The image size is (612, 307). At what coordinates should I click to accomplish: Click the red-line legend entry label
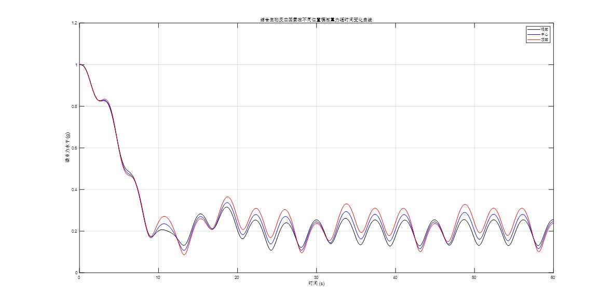(x=545, y=40)
